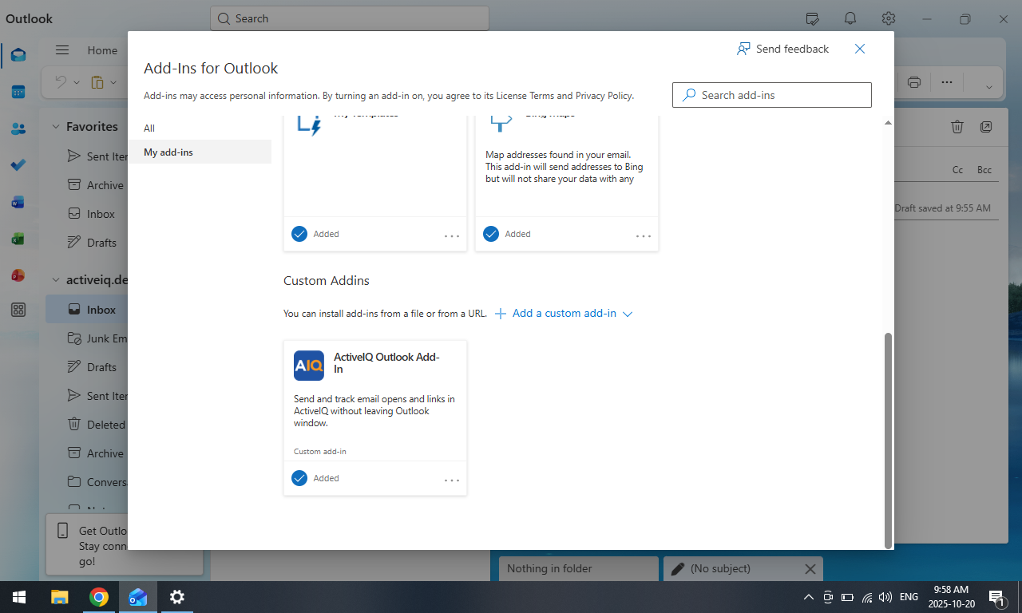Open ActiveIQ add-in more options menu
This screenshot has height=613, width=1022.
click(x=452, y=480)
